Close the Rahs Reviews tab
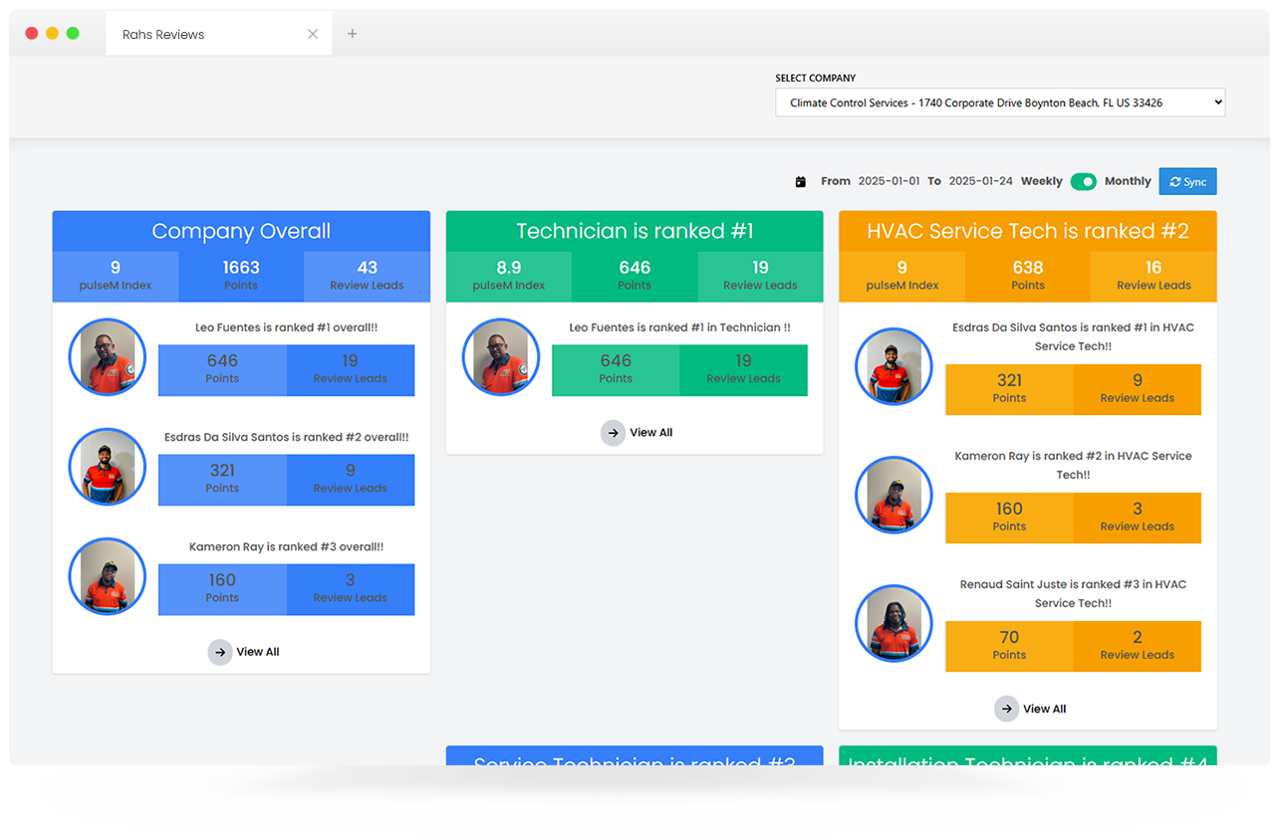Viewport: 1279px width, 836px height. (x=313, y=34)
